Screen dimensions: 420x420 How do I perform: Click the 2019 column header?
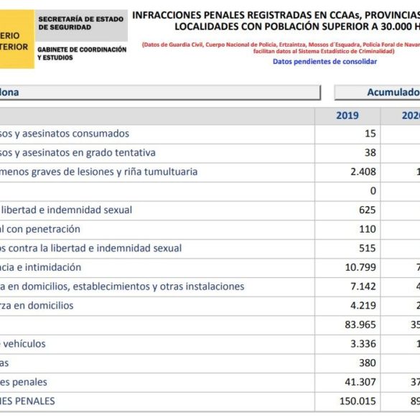coord(347,116)
